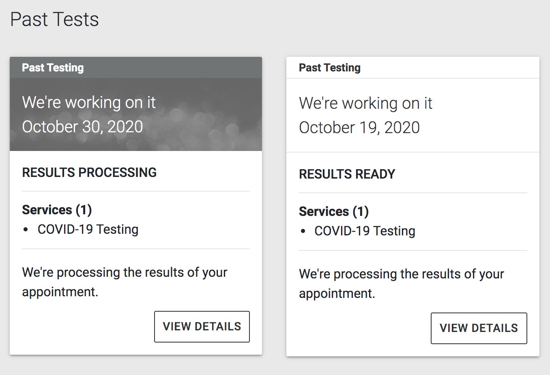Click Services (1) on the October 30 card
The height and width of the screenshot is (375, 550).
coord(57,210)
